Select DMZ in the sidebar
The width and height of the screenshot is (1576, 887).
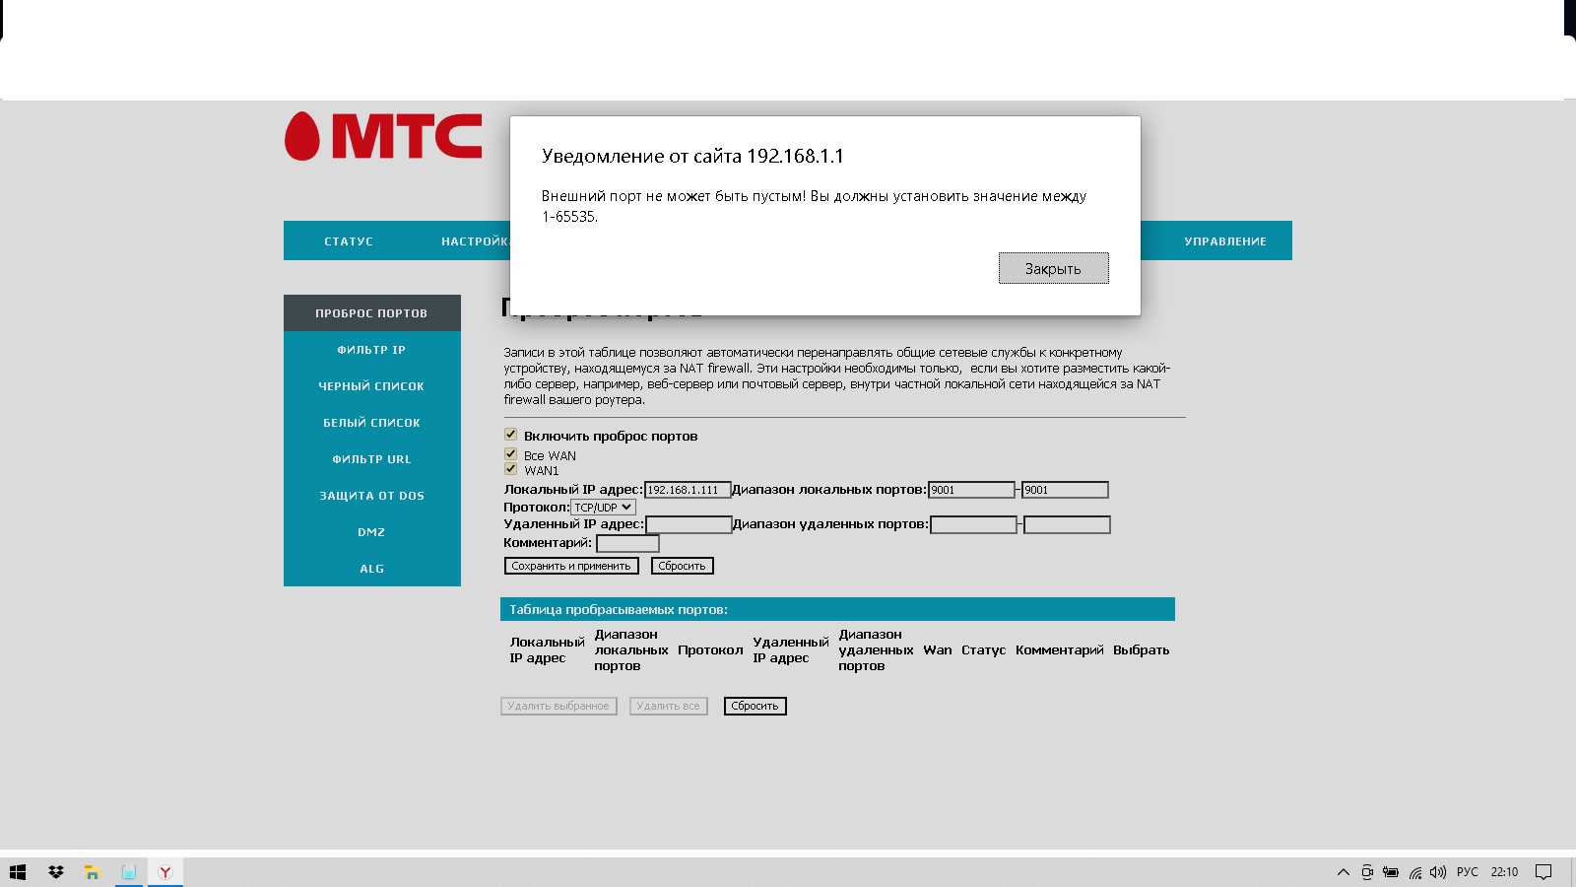[371, 532]
